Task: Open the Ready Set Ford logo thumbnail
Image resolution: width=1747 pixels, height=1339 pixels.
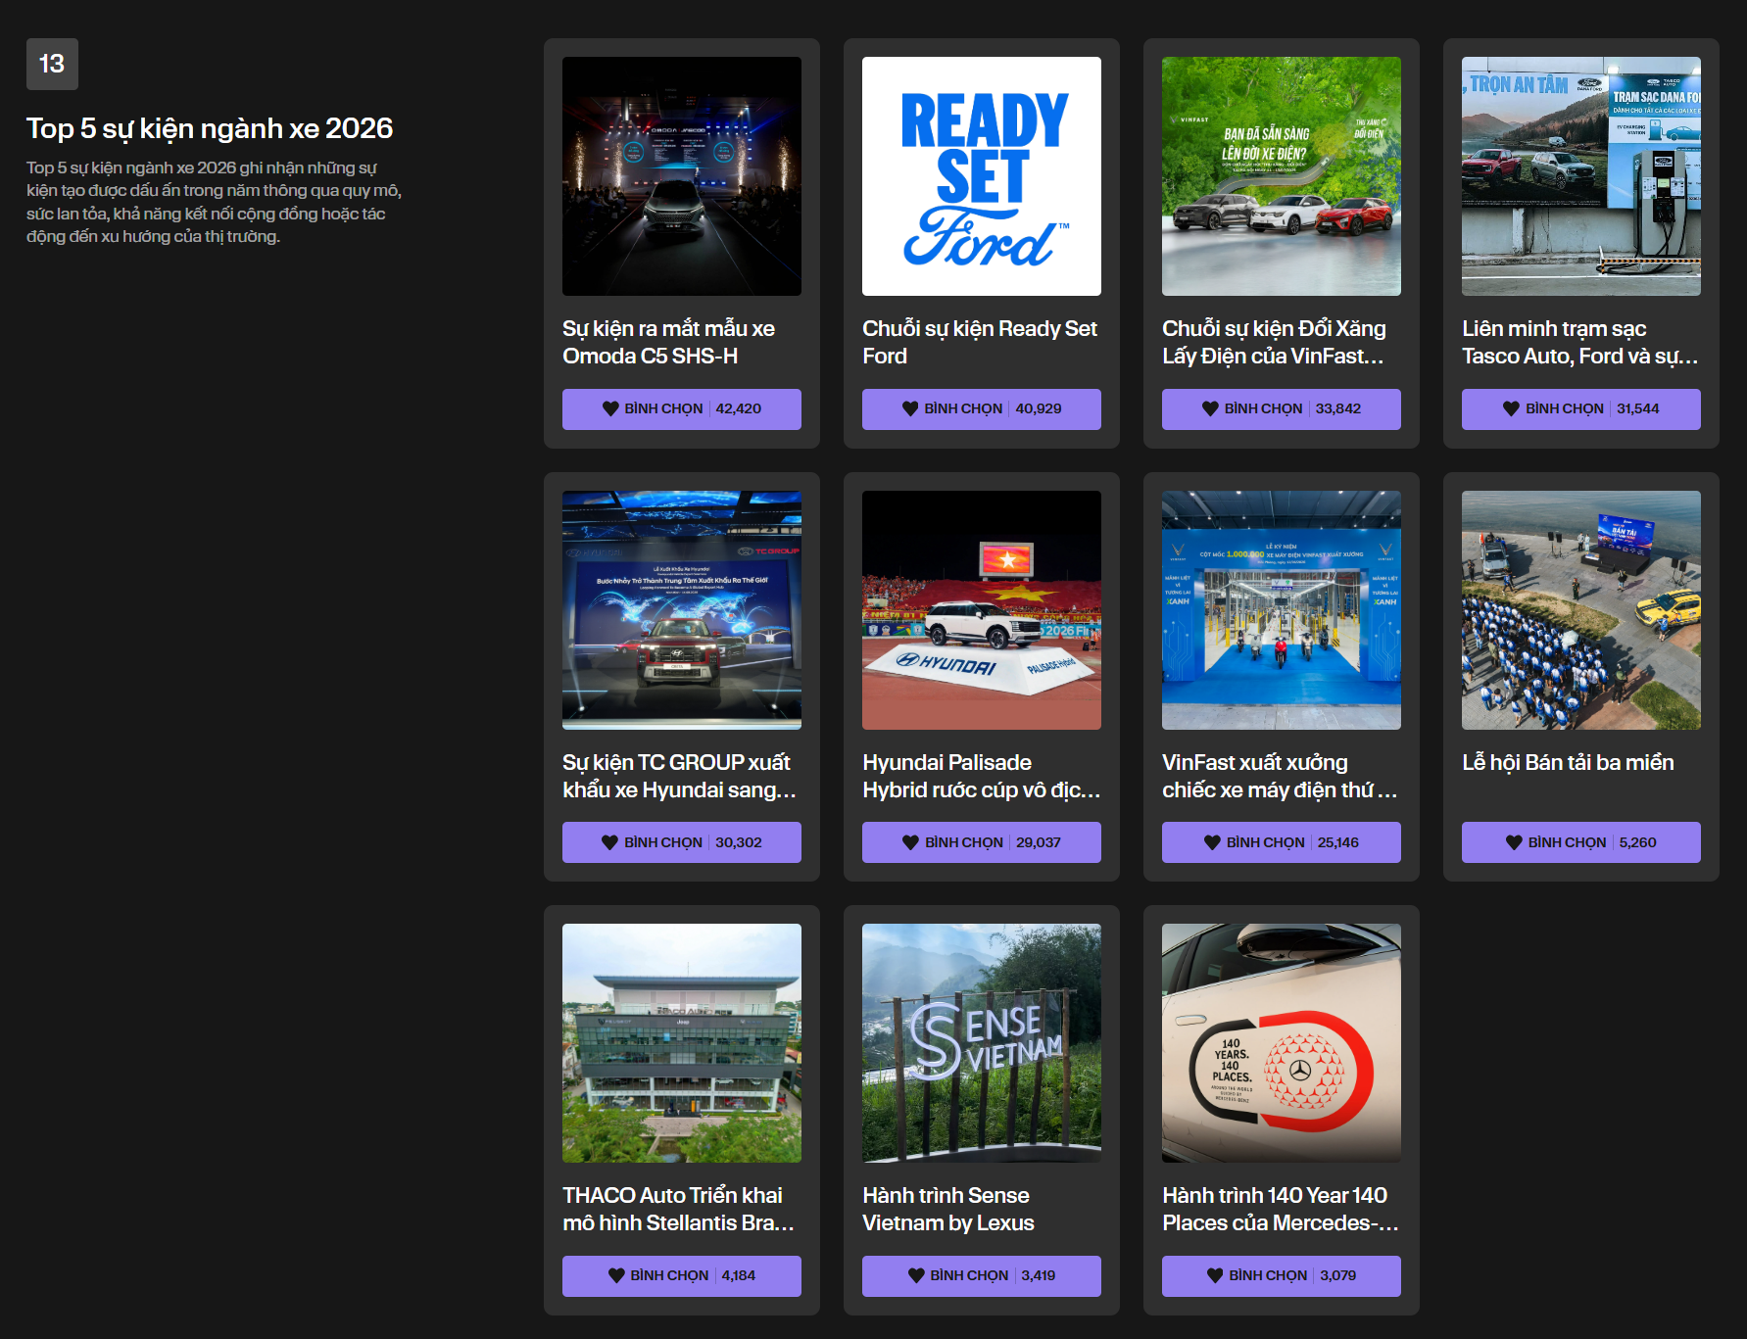Action: click(x=982, y=176)
